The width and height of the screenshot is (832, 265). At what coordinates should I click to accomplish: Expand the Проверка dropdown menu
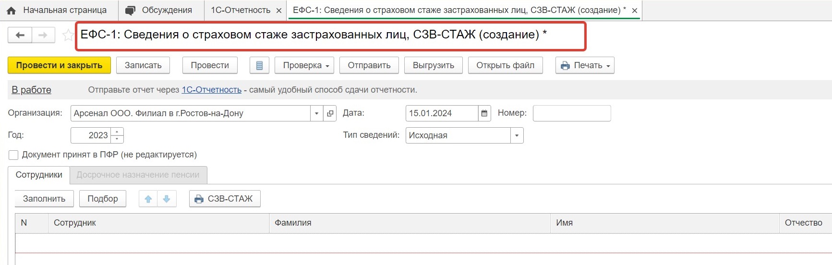pyautogui.click(x=306, y=65)
